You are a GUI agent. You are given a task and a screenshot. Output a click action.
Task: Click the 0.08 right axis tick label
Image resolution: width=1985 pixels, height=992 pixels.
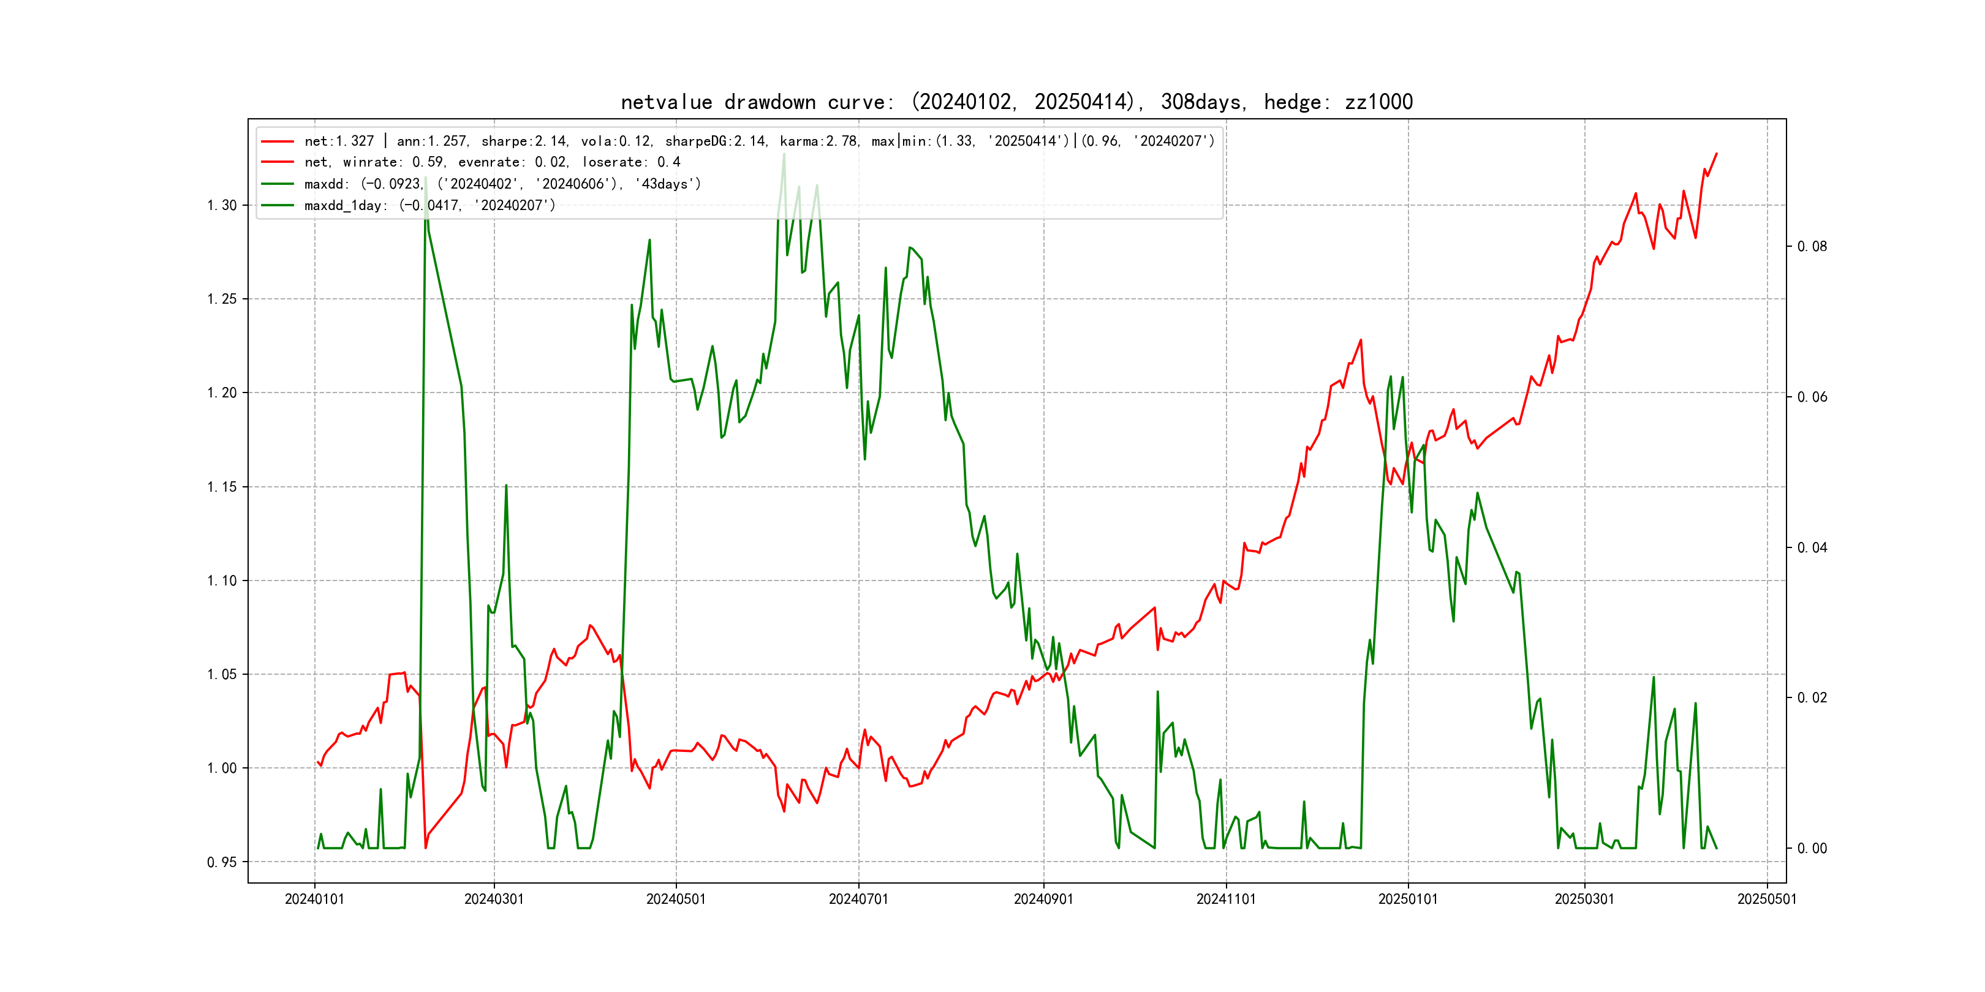[1812, 246]
